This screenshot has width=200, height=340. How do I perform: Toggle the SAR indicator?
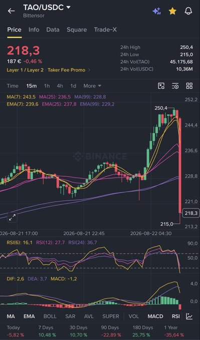(70, 316)
